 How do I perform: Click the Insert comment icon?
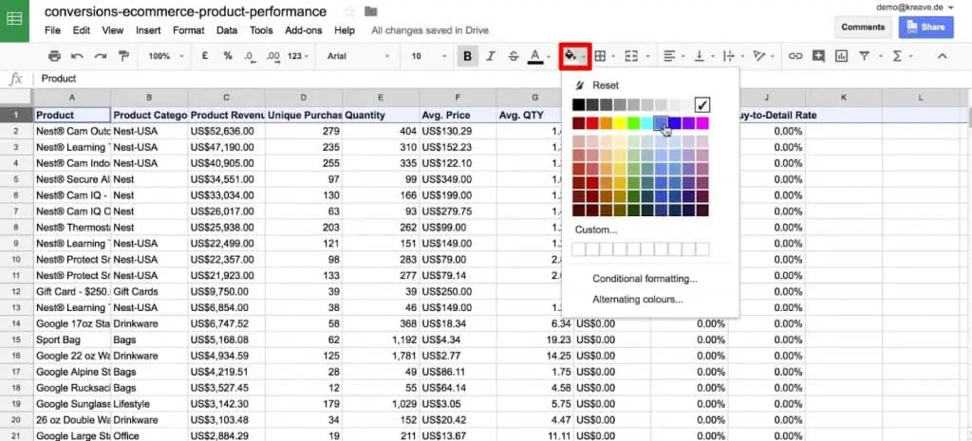pyautogui.click(x=818, y=56)
